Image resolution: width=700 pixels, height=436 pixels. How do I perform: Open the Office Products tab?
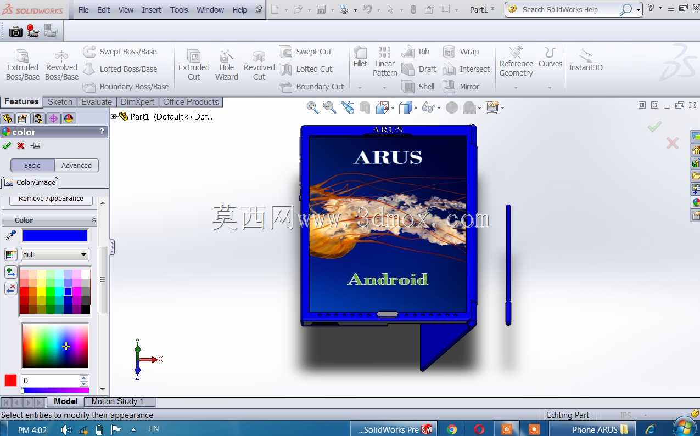coord(191,102)
